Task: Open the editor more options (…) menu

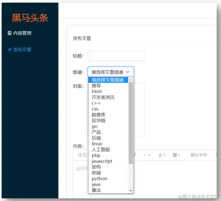Action: coord(147,155)
